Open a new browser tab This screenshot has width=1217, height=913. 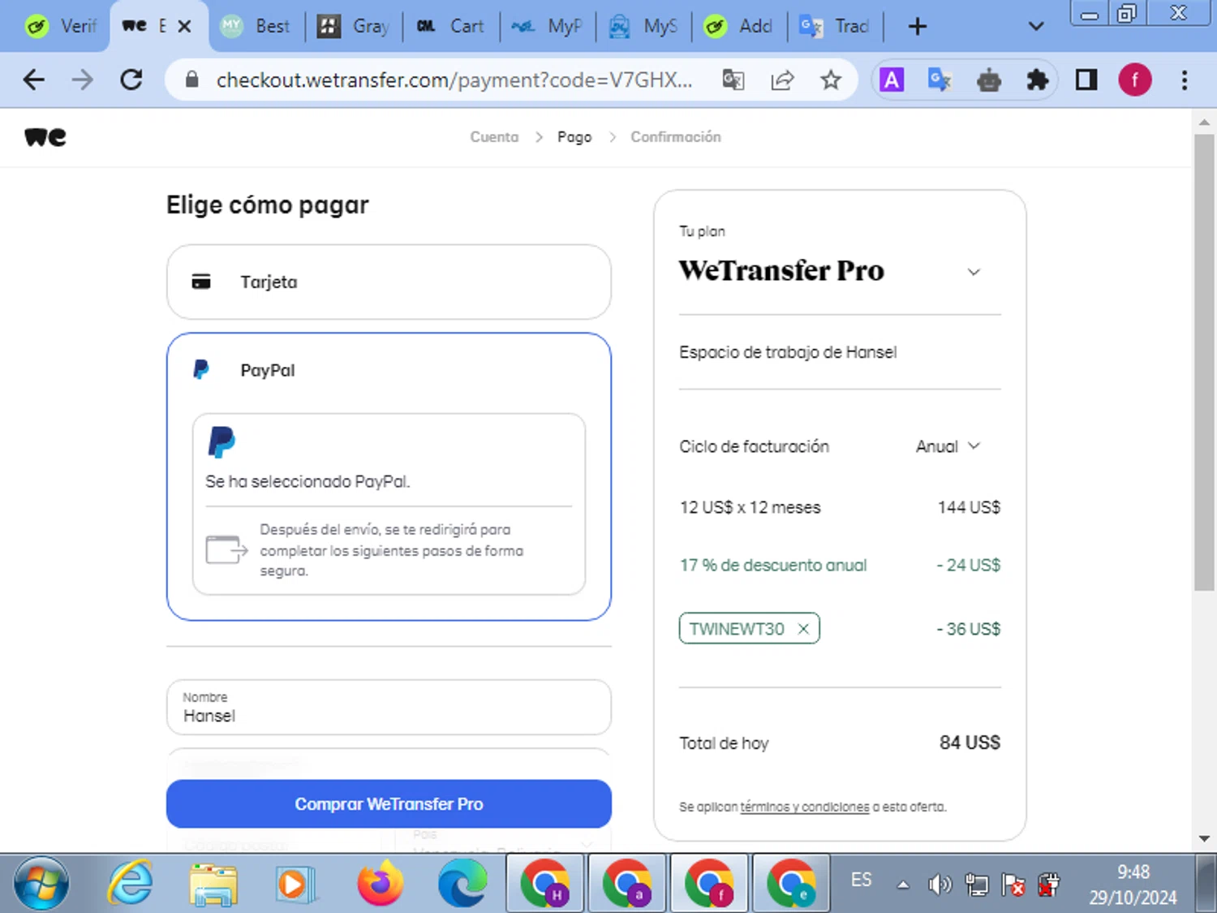[918, 27]
